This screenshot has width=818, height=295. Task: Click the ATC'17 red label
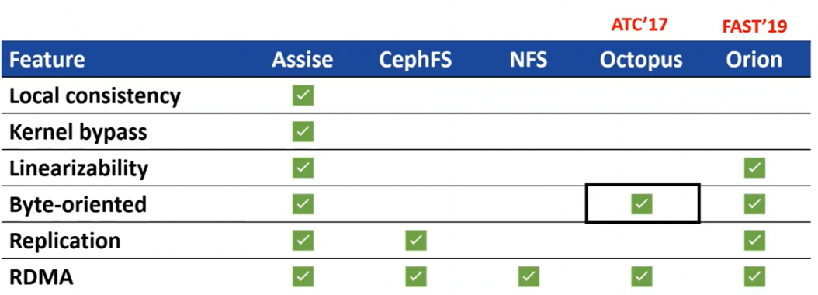639,24
